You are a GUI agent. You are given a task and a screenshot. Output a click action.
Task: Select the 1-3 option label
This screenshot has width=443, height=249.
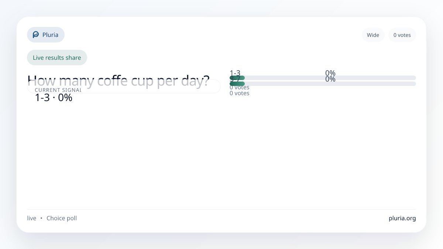click(x=235, y=73)
